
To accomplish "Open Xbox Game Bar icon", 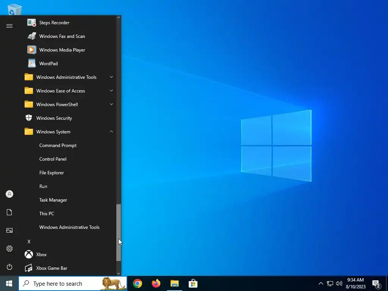I will 29,268.
